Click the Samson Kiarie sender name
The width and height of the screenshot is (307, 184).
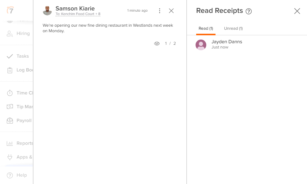tap(75, 8)
